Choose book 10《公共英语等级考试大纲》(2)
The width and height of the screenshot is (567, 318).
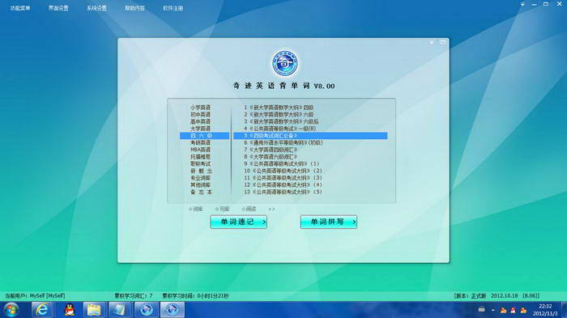click(283, 171)
